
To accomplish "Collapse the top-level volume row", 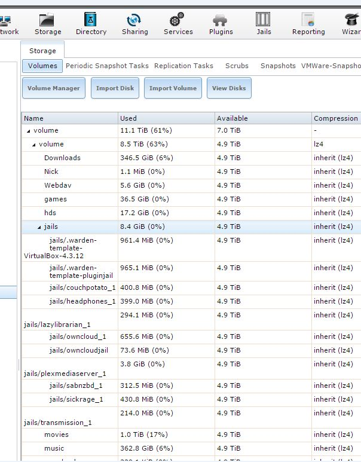I will pyautogui.click(x=28, y=131).
